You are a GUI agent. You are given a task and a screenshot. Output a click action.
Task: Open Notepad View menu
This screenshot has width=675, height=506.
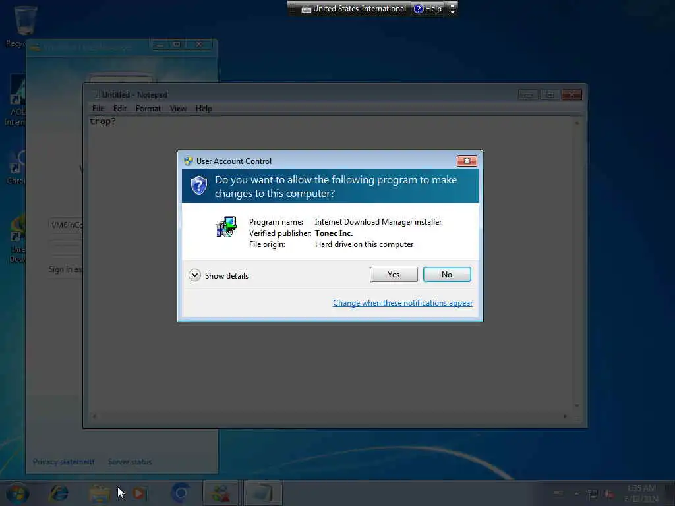click(x=178, y=109)
